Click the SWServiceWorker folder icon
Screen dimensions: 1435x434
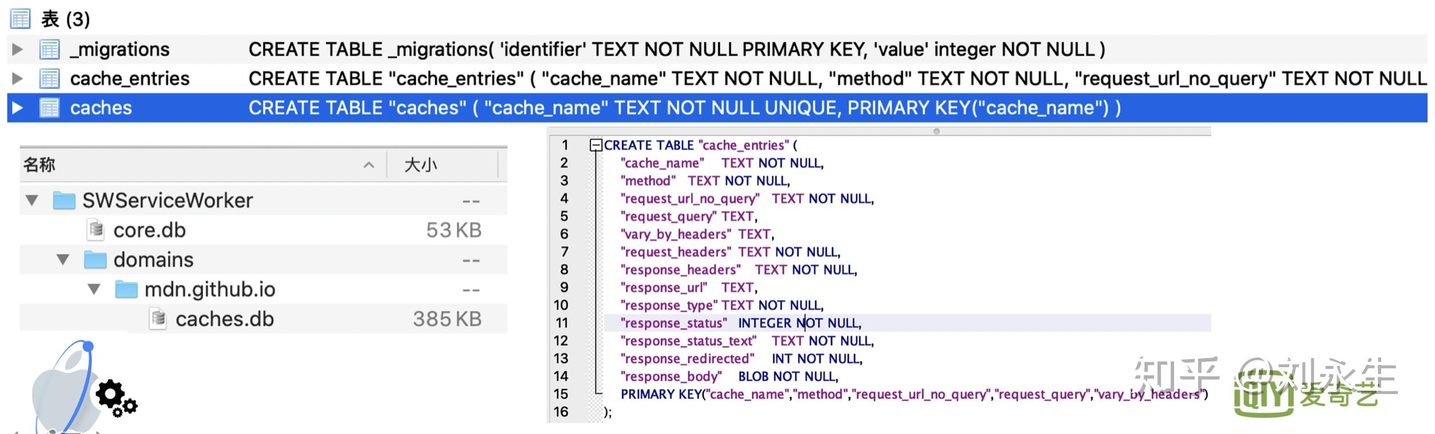(64, 200)
